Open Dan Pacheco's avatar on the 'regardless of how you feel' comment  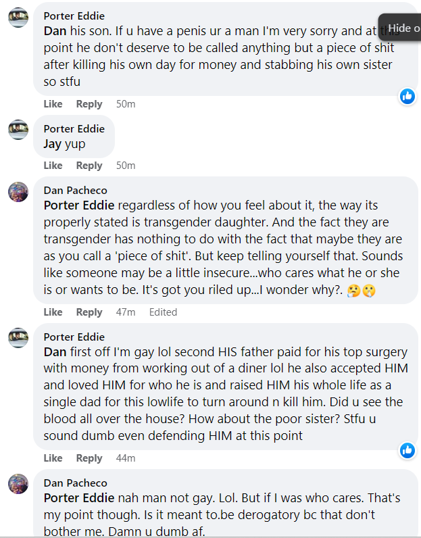click(18, 191)
